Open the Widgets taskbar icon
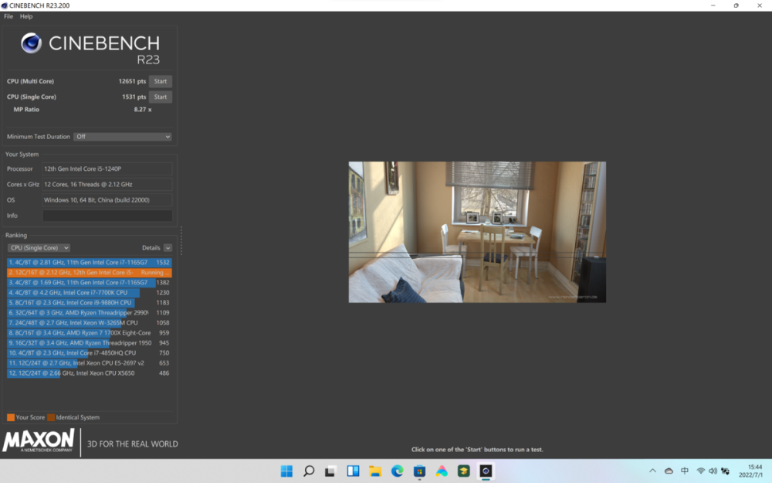The height and width of the screenshot is (483, 772). [x=353, y=471]
